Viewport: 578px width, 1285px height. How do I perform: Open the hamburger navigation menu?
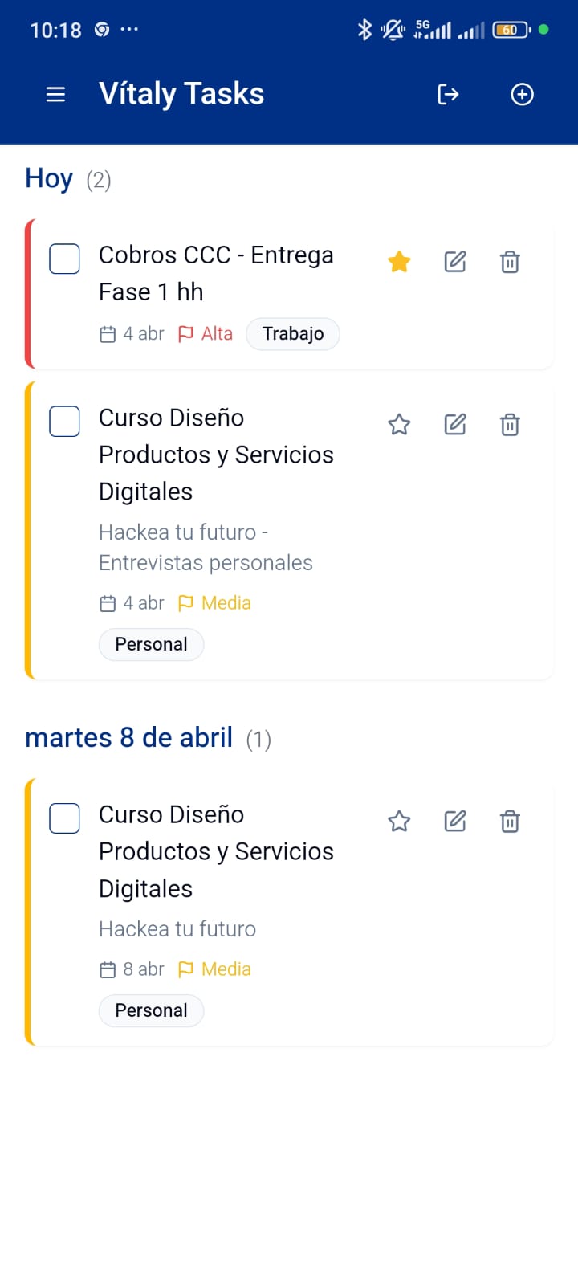click(55, 95)
